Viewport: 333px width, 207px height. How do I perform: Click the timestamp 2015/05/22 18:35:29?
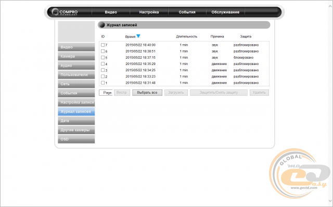140,63
